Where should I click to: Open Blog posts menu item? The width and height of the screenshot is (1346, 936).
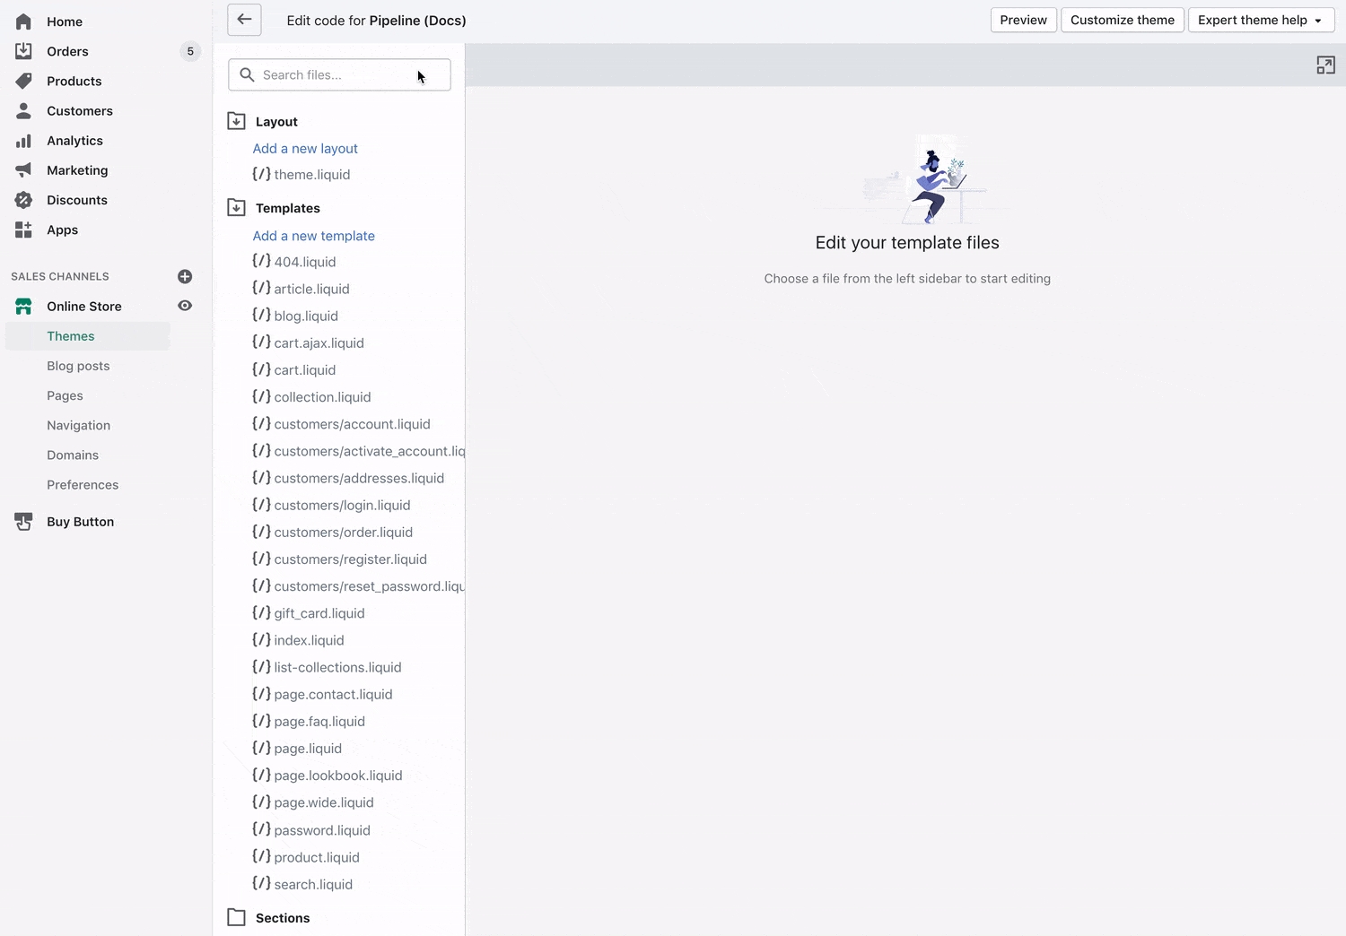78,366
